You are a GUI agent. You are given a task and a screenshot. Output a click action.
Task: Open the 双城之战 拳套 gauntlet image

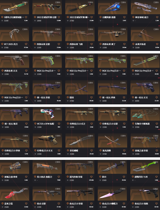(14, 167)
